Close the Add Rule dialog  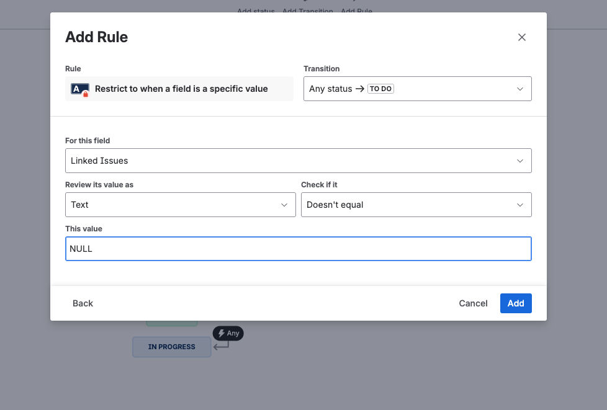point(522,37)
